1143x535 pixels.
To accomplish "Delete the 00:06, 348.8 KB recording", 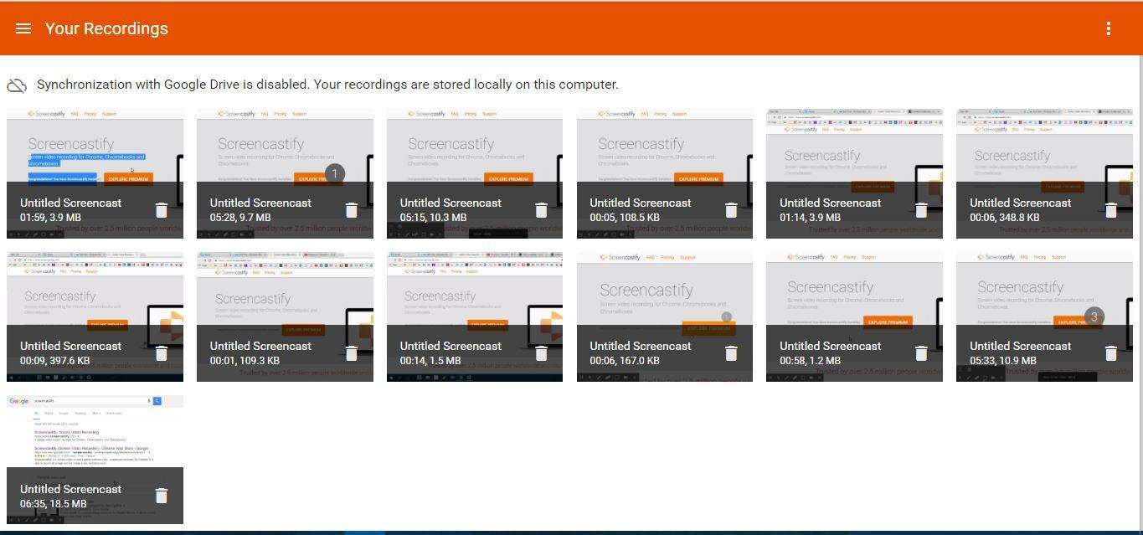I will [x=1112, y=209].
